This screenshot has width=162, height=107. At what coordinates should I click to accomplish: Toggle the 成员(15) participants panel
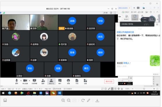coord(51,81)
